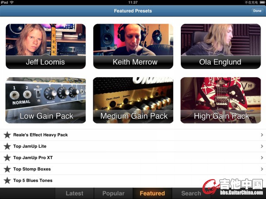Open the Jeff Loomis preset card
The image size is (266, 199).
pyautogui.click(x=46, y=46)
